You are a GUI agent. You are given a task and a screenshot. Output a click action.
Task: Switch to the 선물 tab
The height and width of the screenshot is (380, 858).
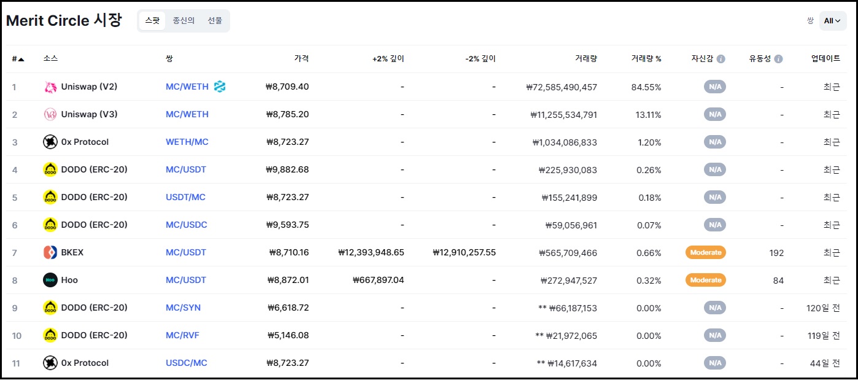[x=215, y=21]
